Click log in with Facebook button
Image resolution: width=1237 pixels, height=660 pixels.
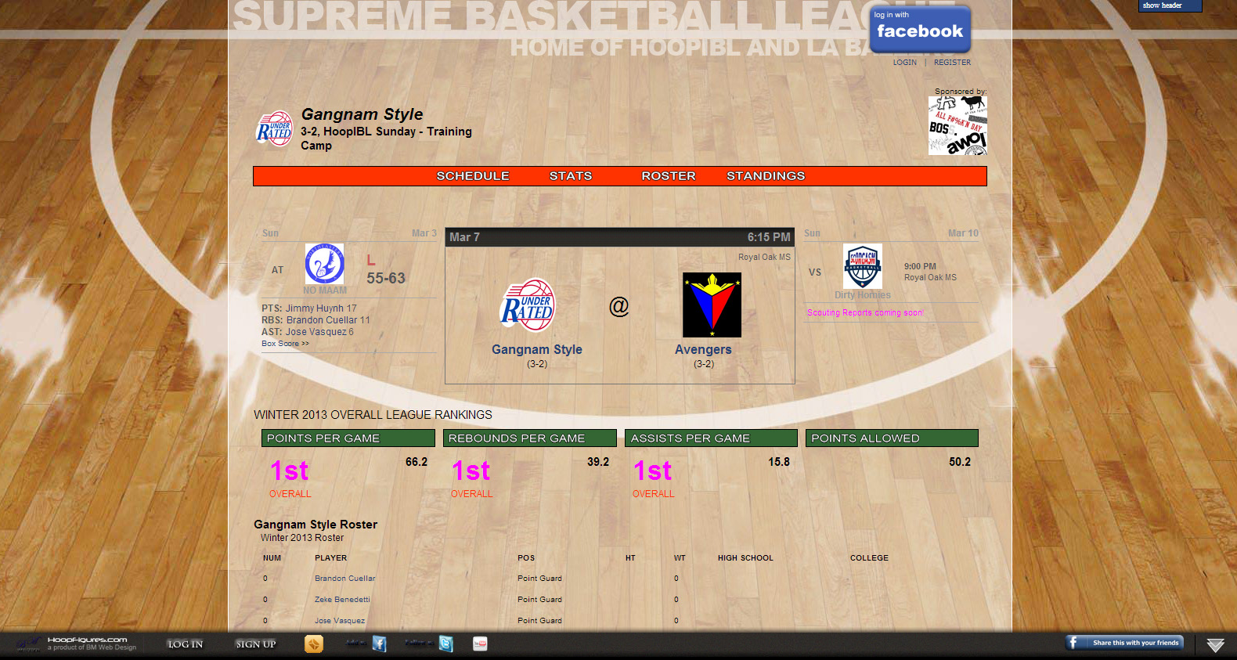[920, 29]
